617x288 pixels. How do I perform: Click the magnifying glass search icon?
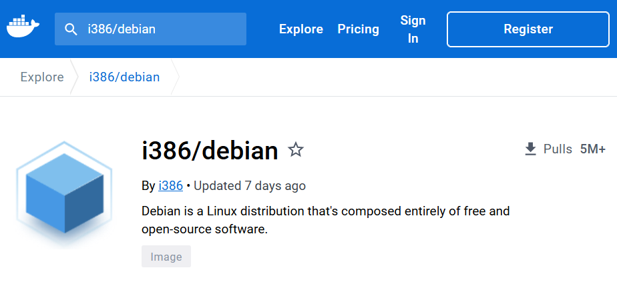[70, 29]
